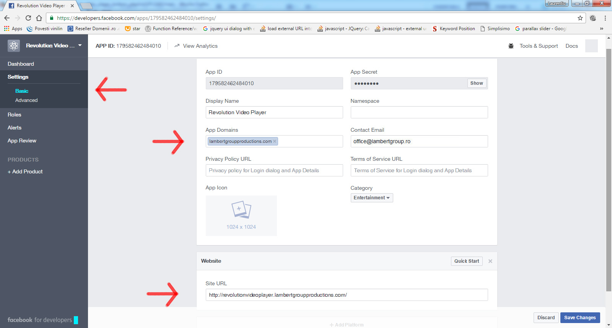Open Chrome's three-dot menu
This screenshot has height=328, width=612.
tap(605, 18)
